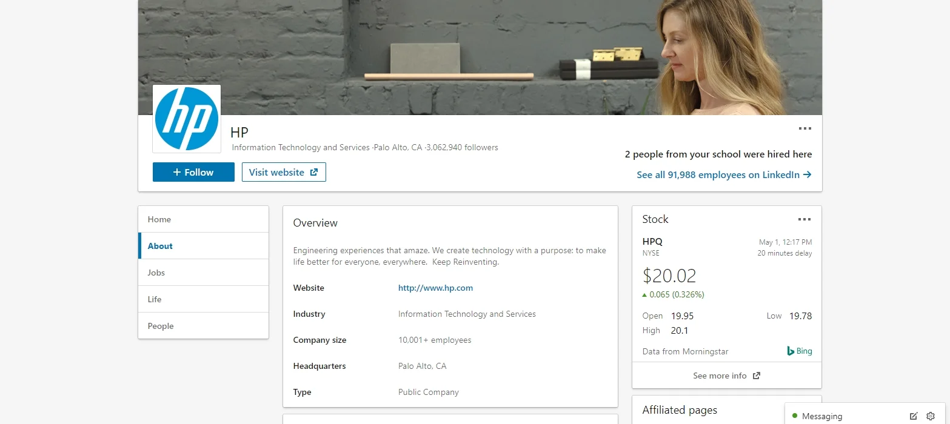Viewport: 950px width, 424px height.
Task: Click the compose message icon in Messaging bar
Action: (914, 416)
